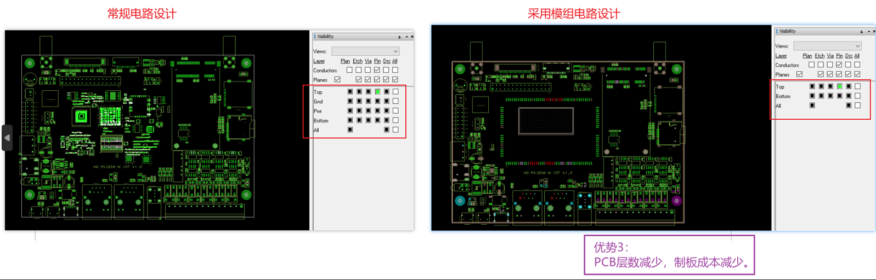Screen dimensions: 876x280
Task: Toggle Planes Drc checkbox in module design panel
Action: click(x=849, y=74)
